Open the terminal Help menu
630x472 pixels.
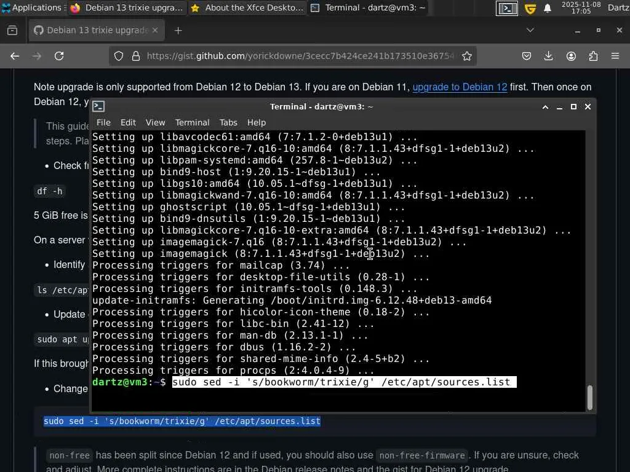pos(257,122)
